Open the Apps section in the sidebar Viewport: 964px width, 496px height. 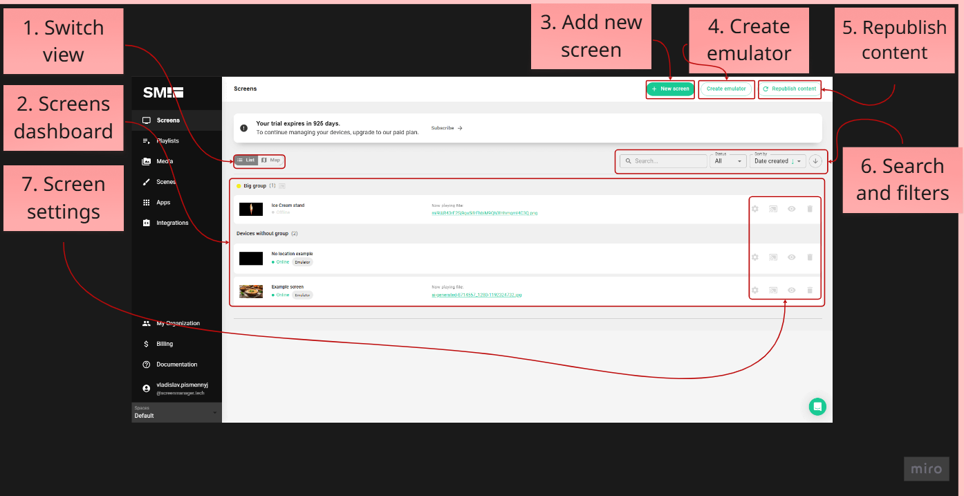162,202
